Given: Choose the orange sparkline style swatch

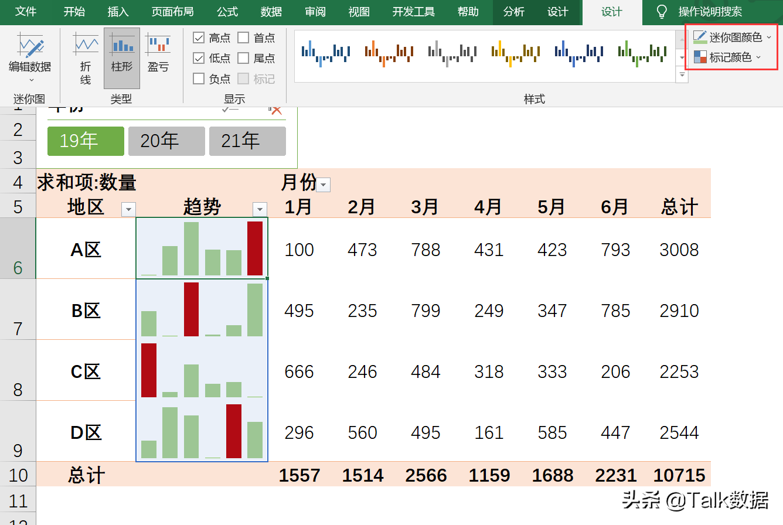Looking at the screenshot, I should point(389,53).
